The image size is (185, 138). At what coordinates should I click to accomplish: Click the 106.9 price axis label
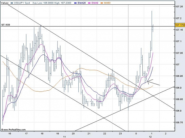(x=178, y=88)
